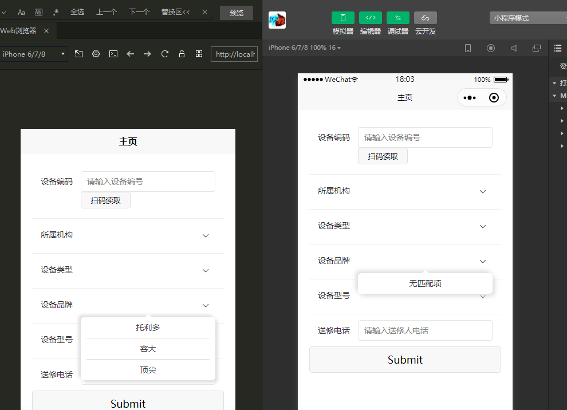Close the Web浏览器 tab
Viewport: 567px width, 410px height.
(46, 31)
